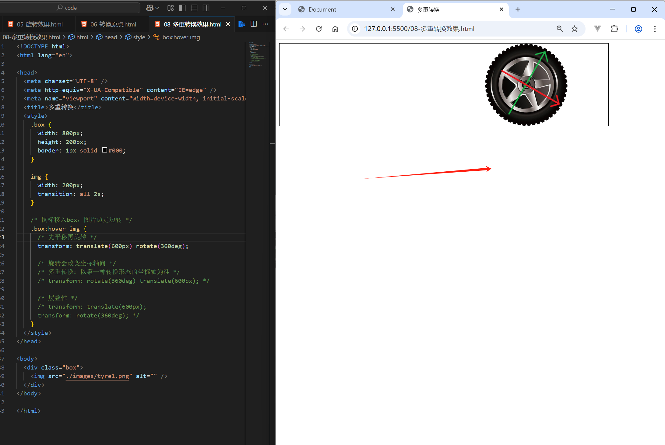Reload the browser page
Image resolution: width=665 pixels, height=445 pixels.
point(319,29)
